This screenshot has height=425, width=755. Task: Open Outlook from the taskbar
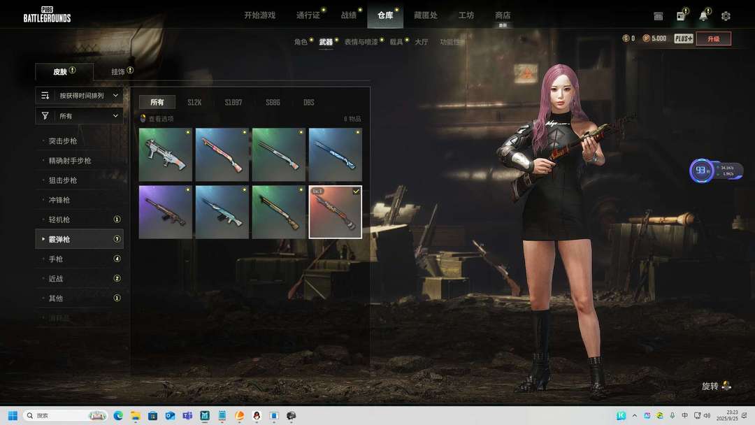coord(170,415)
